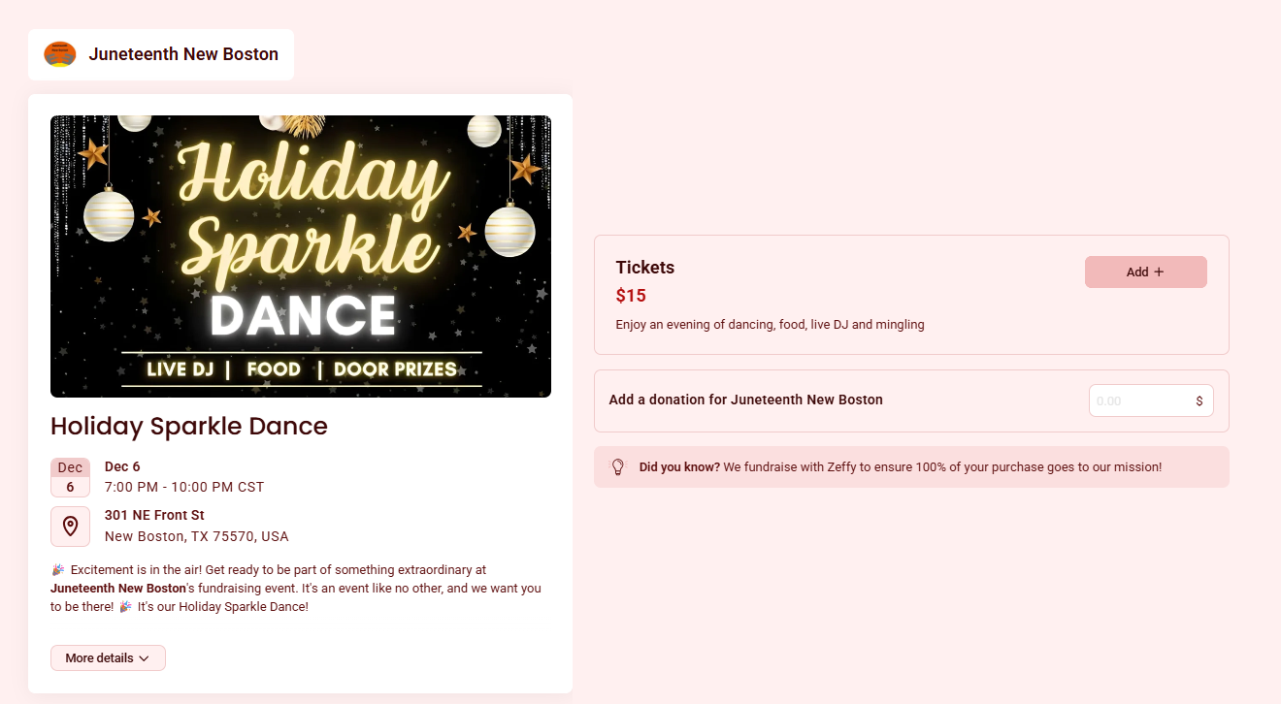Viewport: 1281px width, 704px height.
Task: Click the $15 ticket price label
Action: click(x=631, y=295)
